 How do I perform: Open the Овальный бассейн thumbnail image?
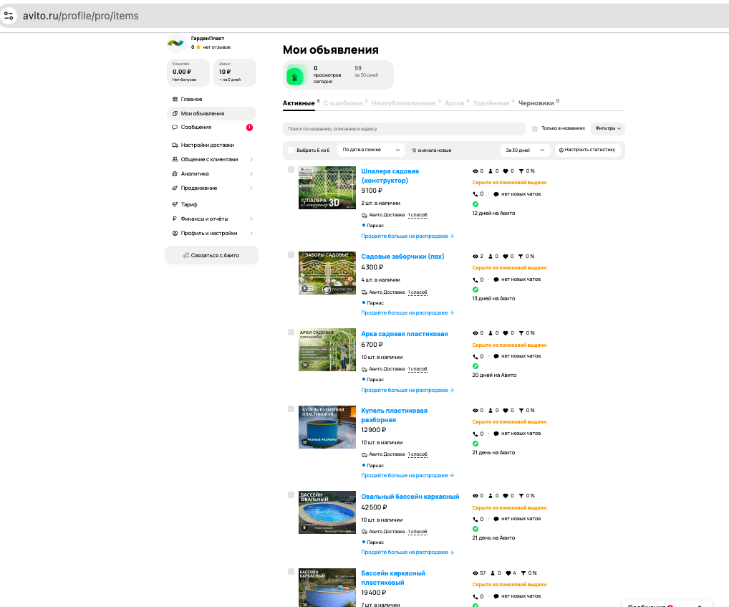[x=327, y=512]
